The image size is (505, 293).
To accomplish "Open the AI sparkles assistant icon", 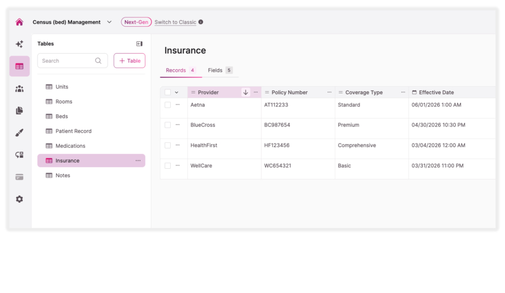I will [x=19, y=43].
